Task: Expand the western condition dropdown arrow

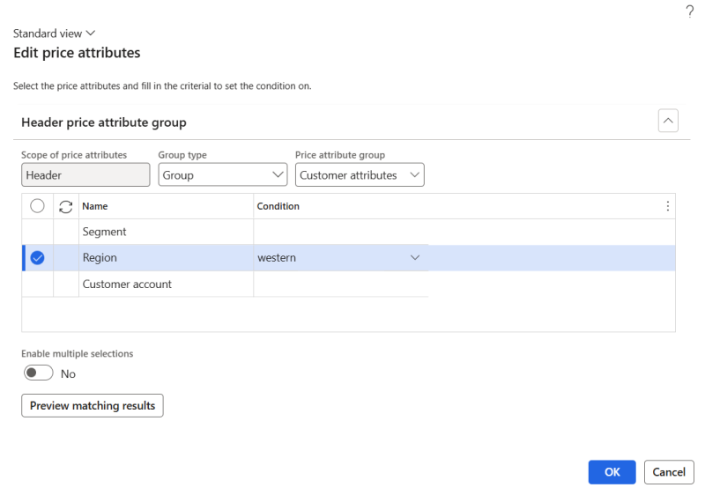Action: tap(415, 258)
